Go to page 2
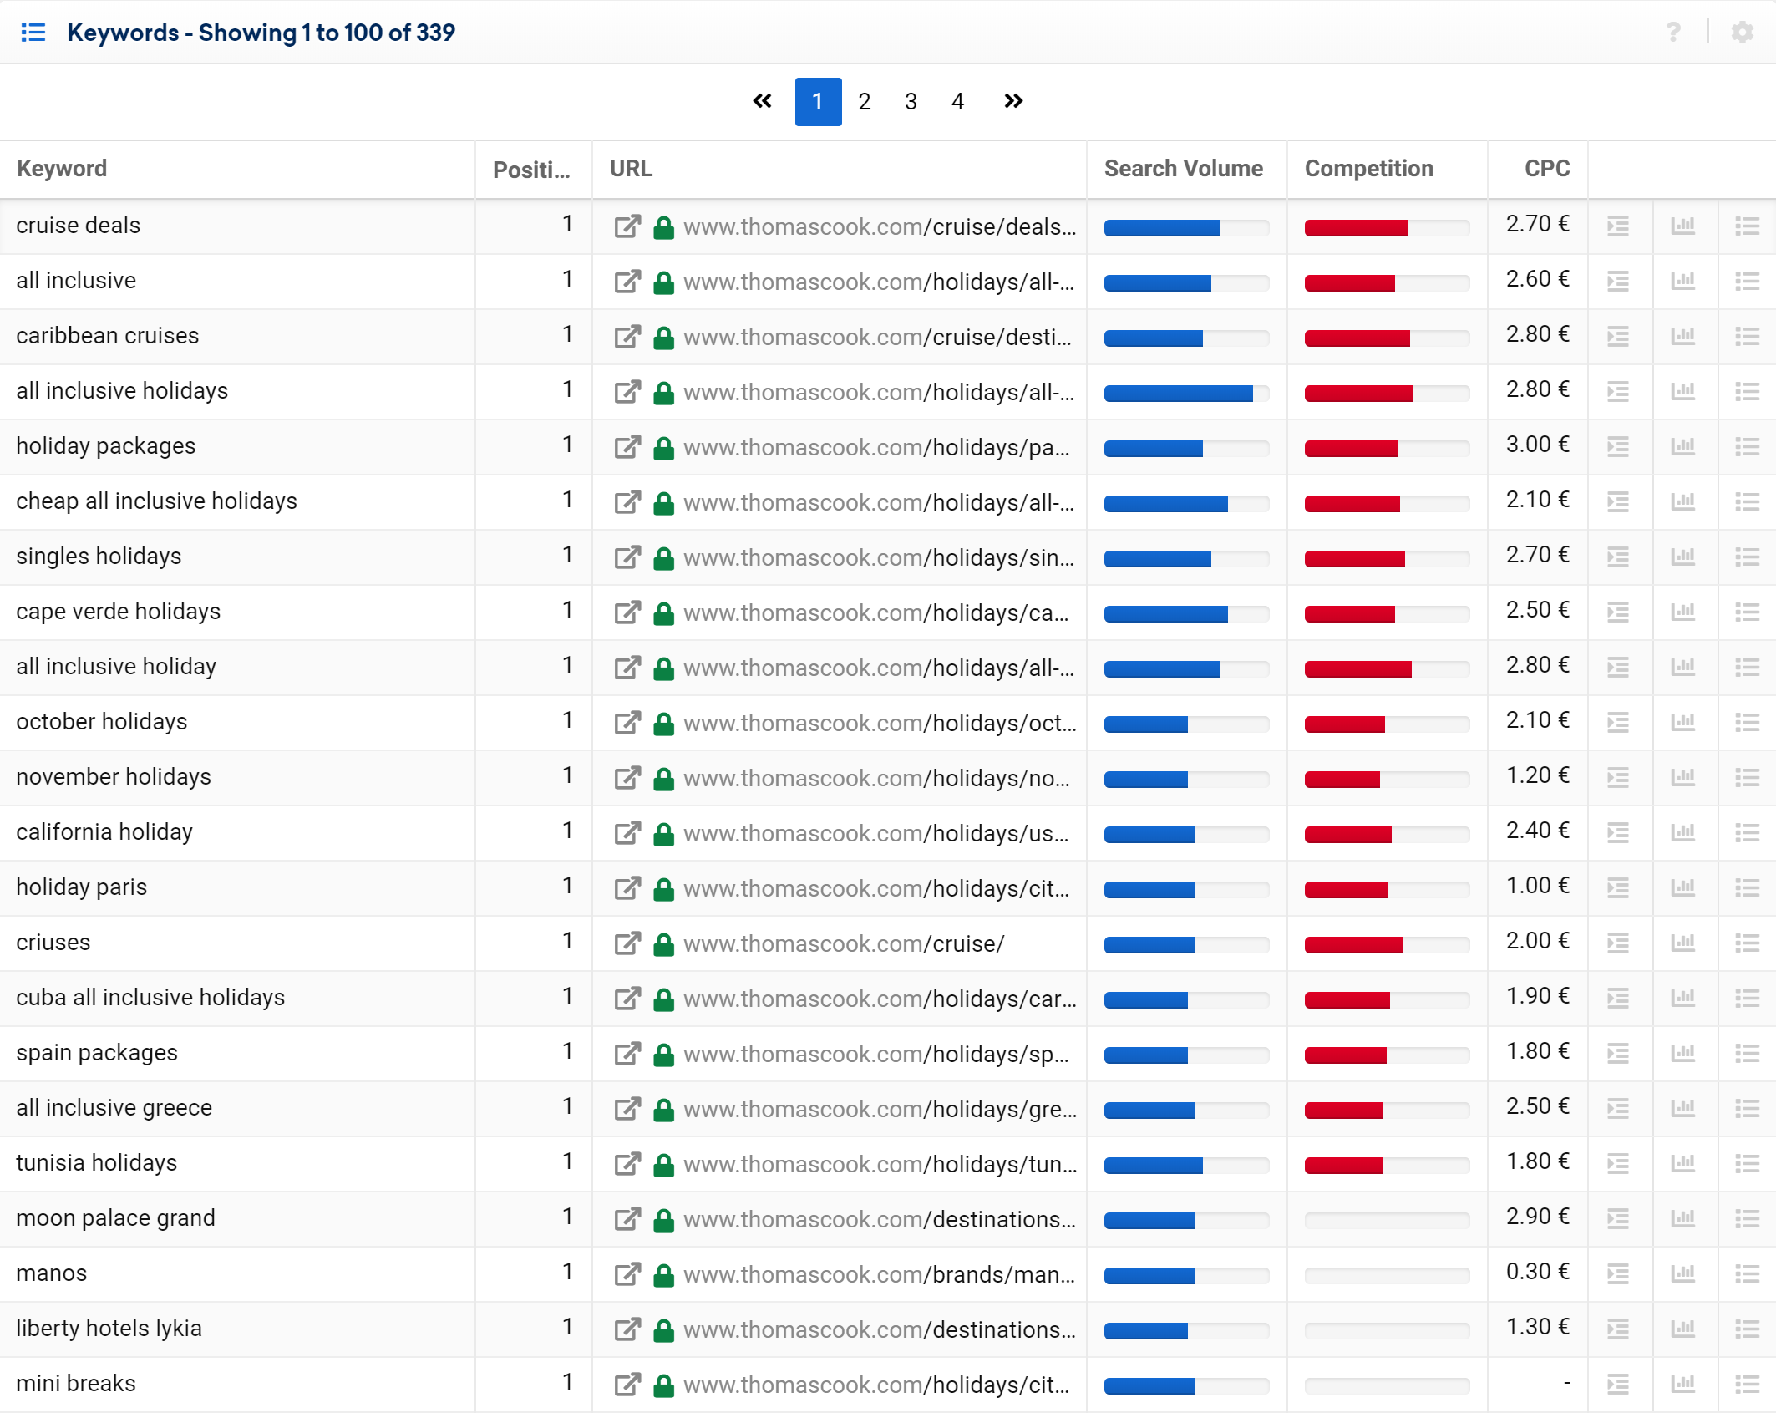Viewport: 1776px width, 1413px height. (865, 102)
